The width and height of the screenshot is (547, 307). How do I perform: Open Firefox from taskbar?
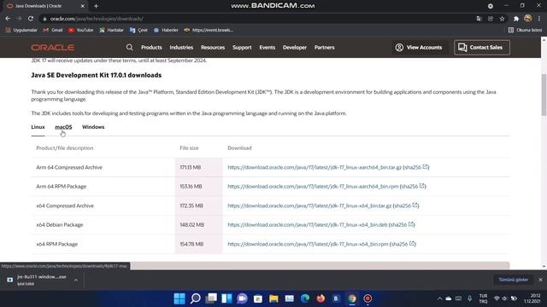321,298
